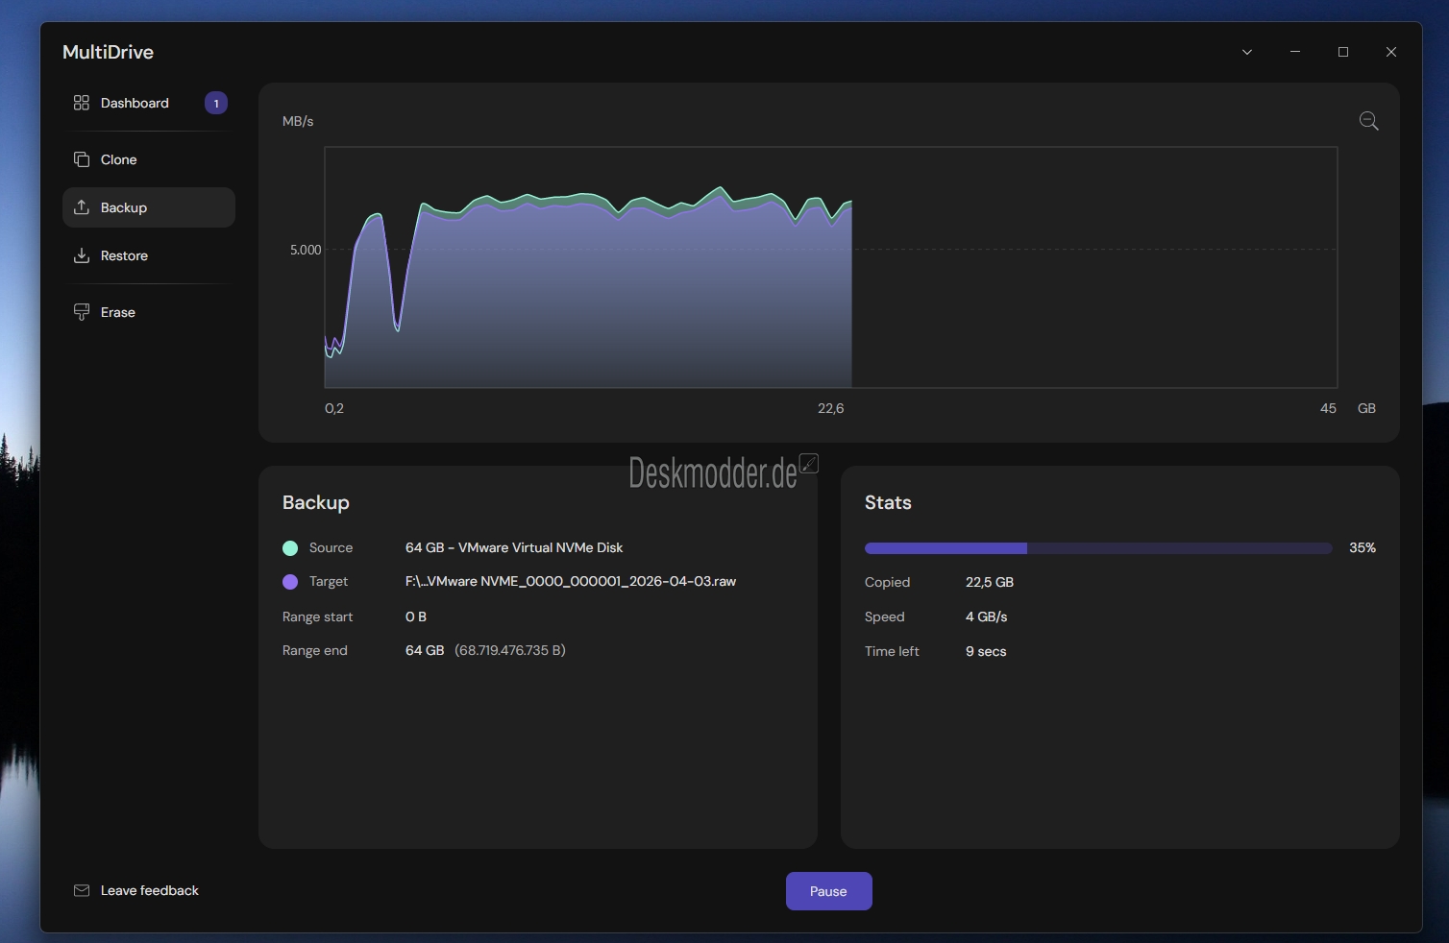Viewport: 1449px width, 943px height.
Task: Click the envelope feedback icon
Action: [x=82, y=890]
